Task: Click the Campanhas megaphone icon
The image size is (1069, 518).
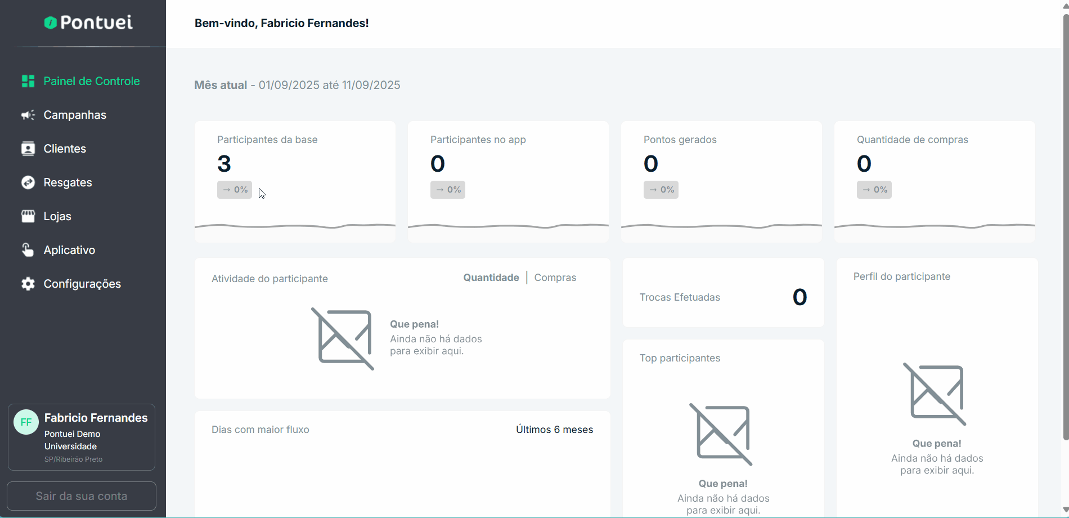Action: coord(28,115)
